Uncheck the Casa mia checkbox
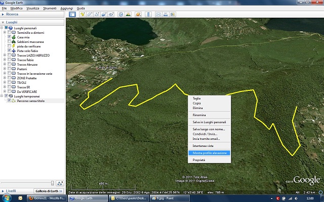 point(9,37)
